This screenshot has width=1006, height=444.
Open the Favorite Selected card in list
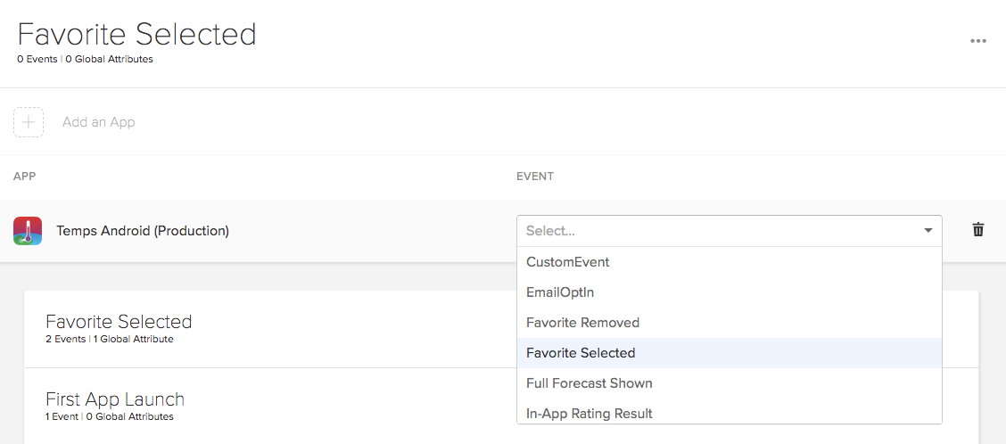tap(119, 322)
